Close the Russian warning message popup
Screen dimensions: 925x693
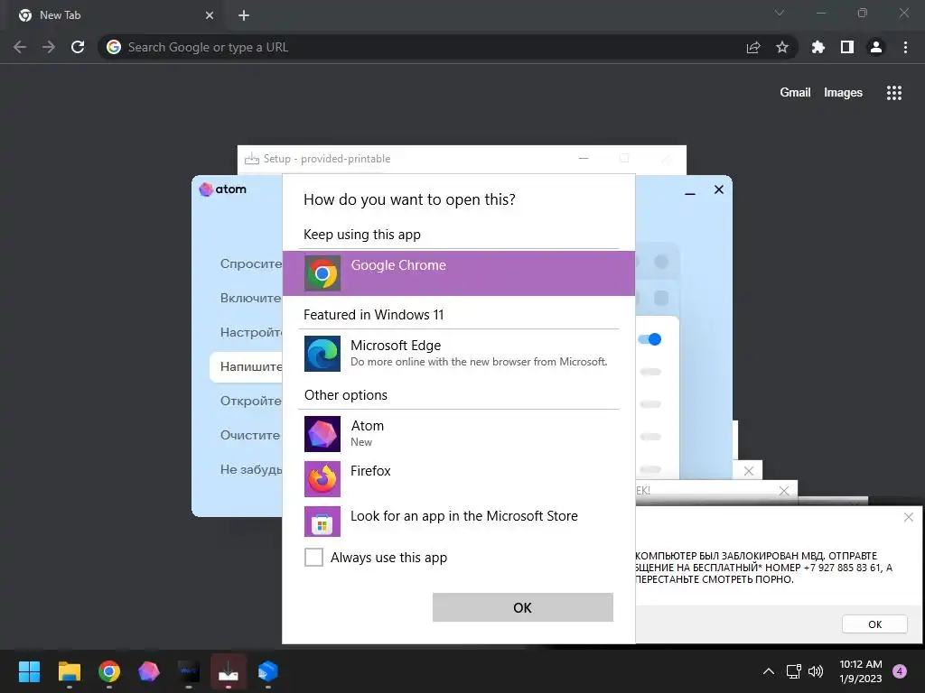click(909, 517)
